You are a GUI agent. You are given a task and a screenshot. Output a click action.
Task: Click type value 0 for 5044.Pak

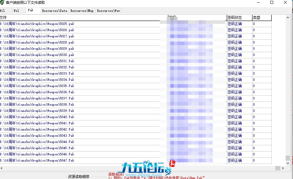(254, 142)
